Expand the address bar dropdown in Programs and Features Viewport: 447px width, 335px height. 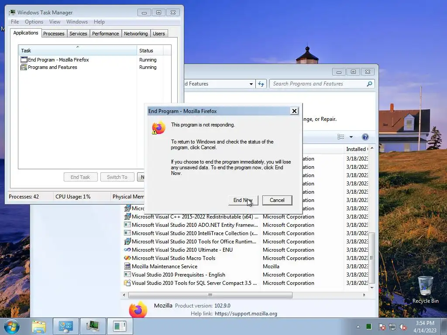pos(251,84)
